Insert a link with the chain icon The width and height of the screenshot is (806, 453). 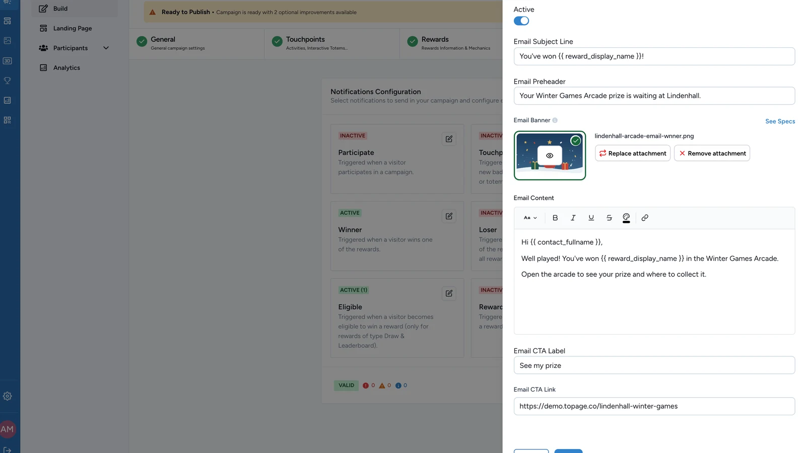coord(645,218)
